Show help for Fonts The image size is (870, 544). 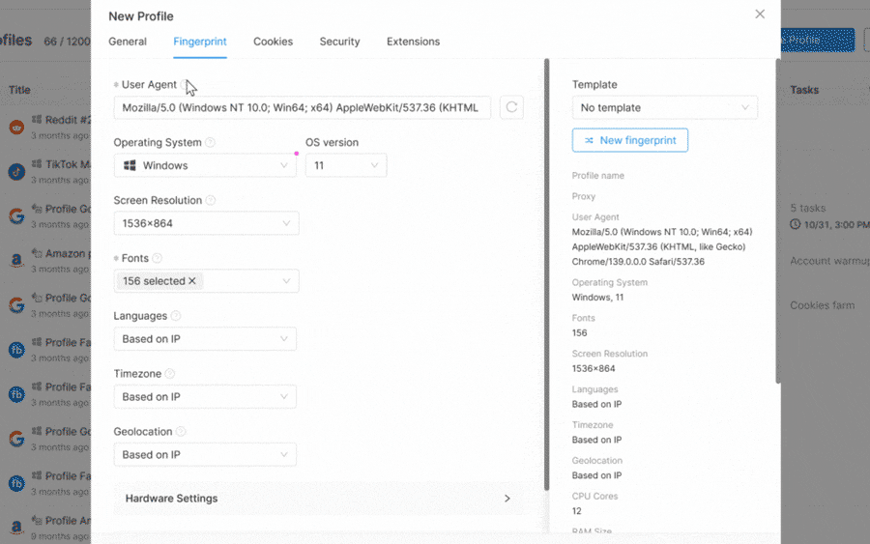(x=157, y=258)
